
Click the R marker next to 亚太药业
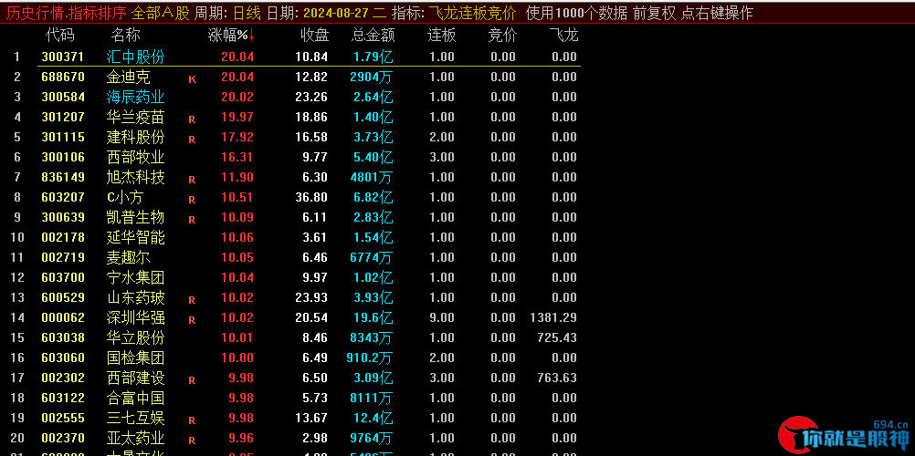[192, 441]
